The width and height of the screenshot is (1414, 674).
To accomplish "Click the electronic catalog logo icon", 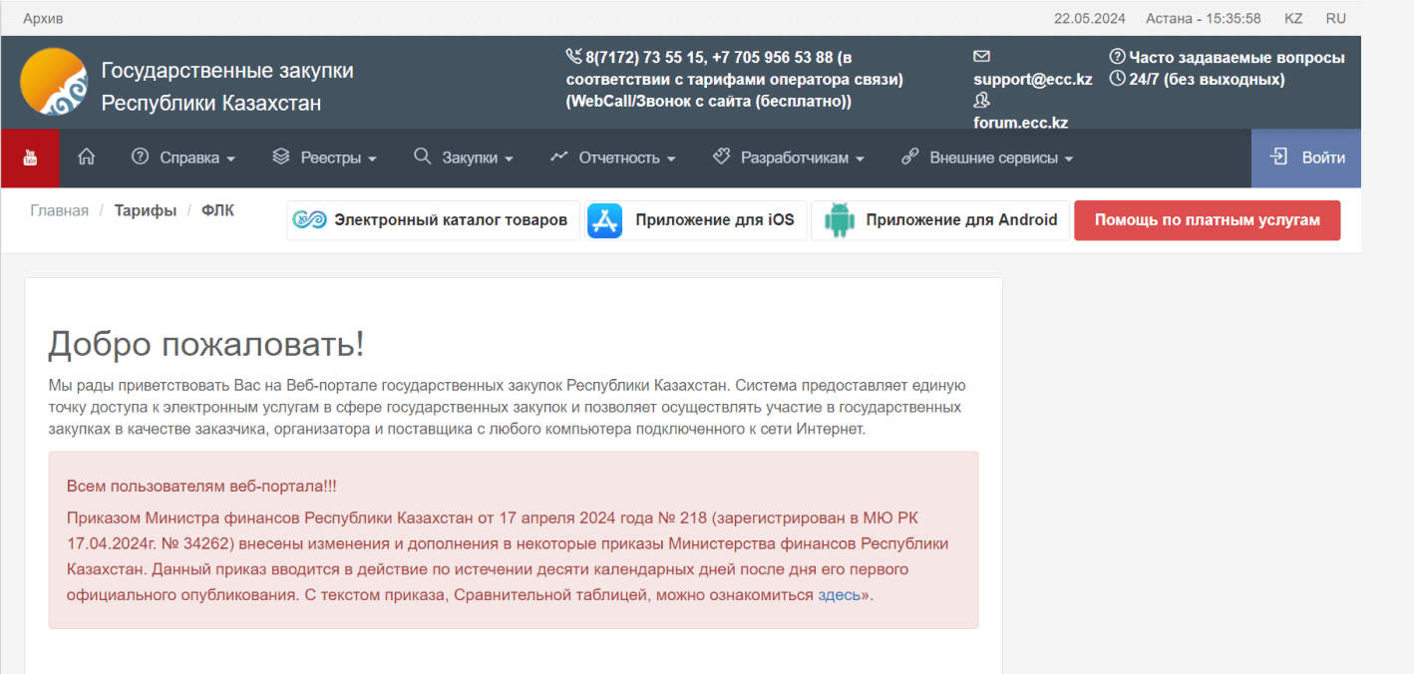I will click(309, 220).
